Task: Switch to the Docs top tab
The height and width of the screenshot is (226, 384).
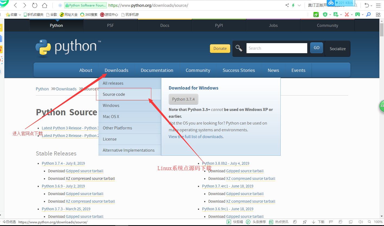Action: tap(165, 25)
